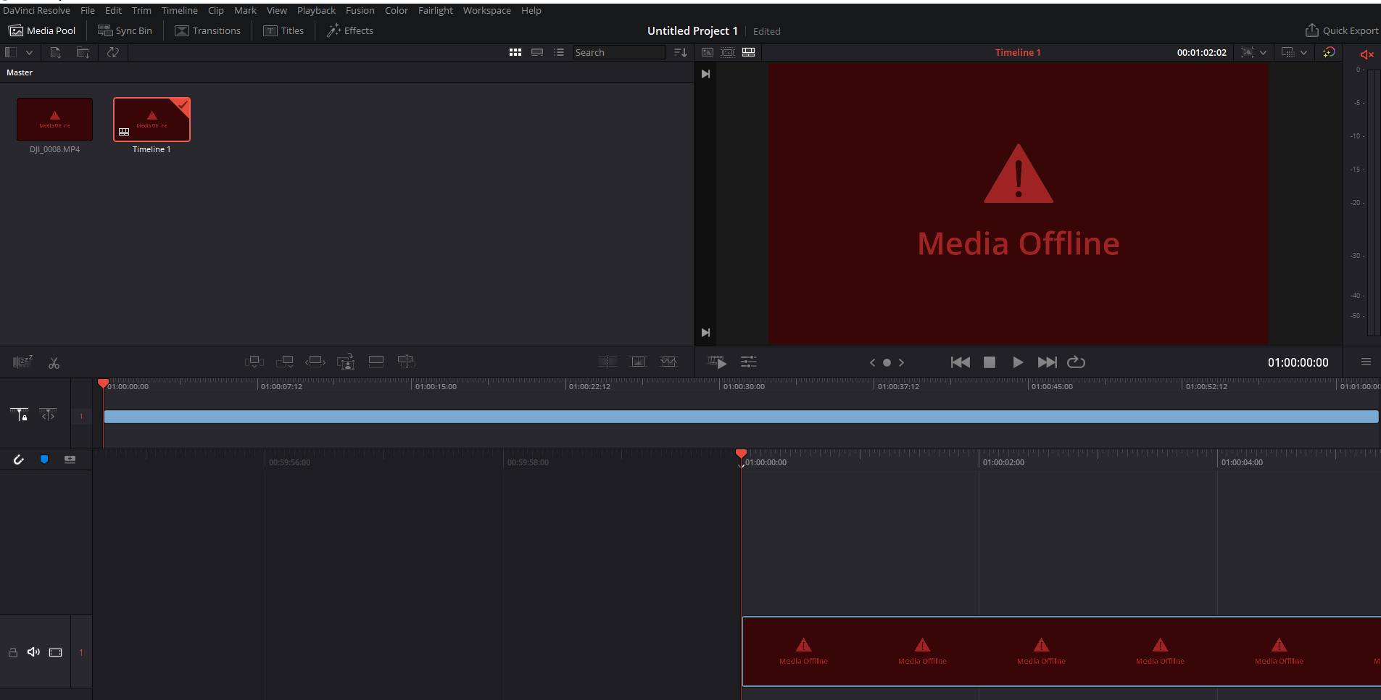Click the Append to timeline icon
The width and height of the screenshot is (1381, 700).
[285, 362]
